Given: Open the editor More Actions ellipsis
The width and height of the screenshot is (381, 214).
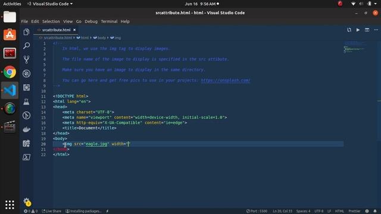Looking at the screenshot, I should (x=376, y=30).
